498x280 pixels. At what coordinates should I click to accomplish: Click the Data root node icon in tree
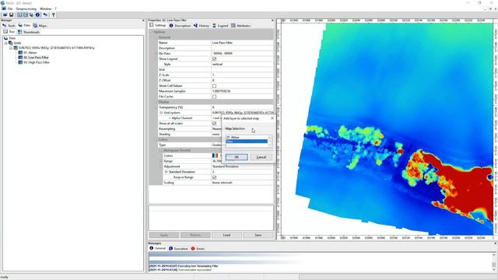(x=6, y=38)
